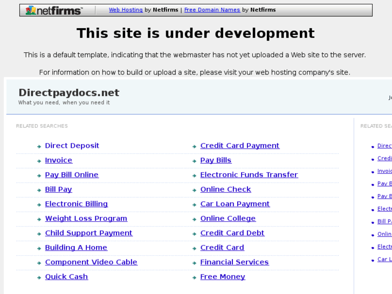Open the Child Support Payment link

[89, 233]
